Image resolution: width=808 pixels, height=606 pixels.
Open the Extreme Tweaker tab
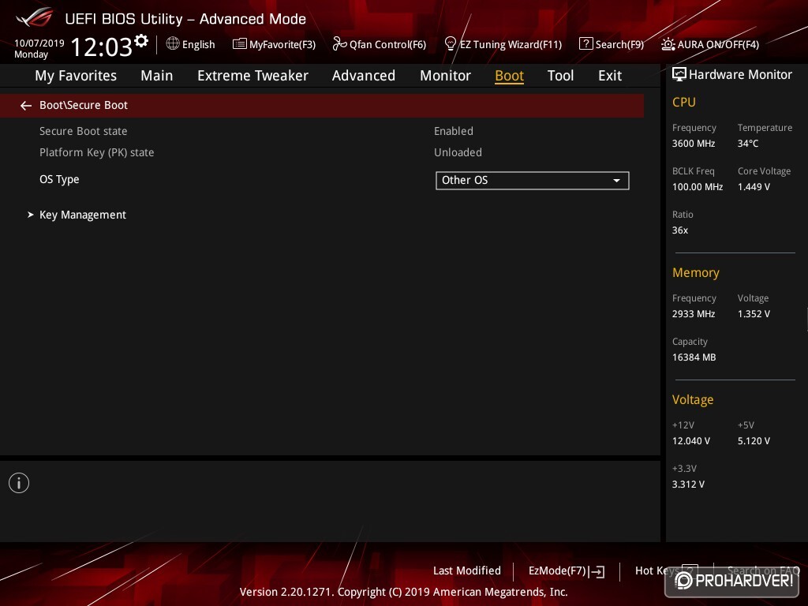point(252,76)
